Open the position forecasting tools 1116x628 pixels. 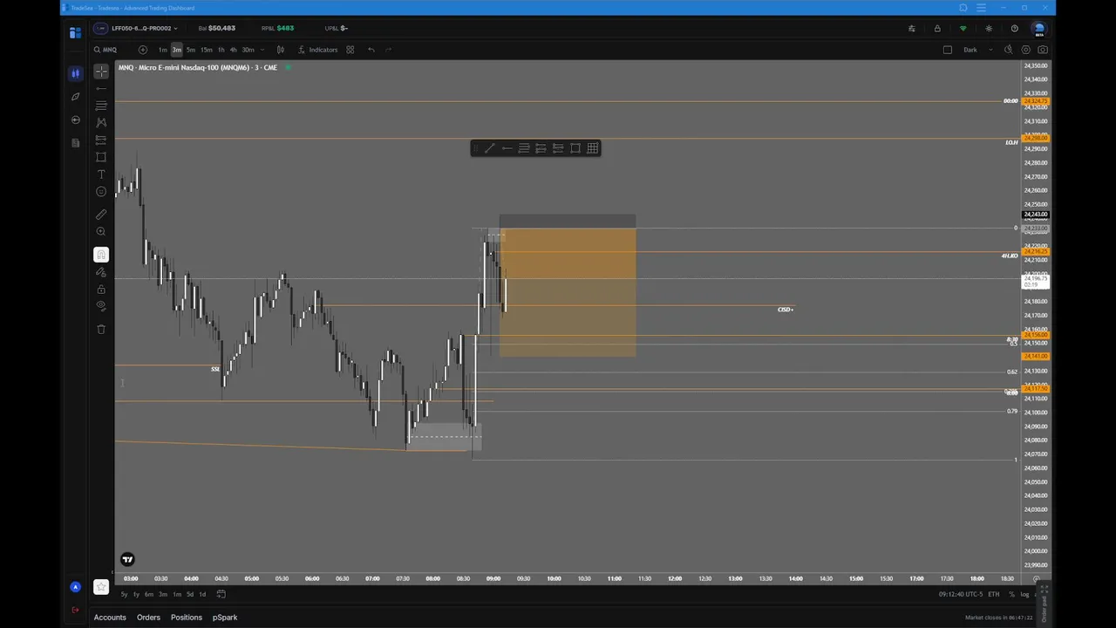(x=101, y=140)
